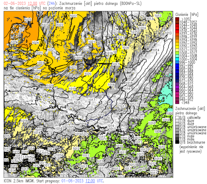
Task: Select the 1048-1052 pressure legend swatch
Action: pyautogui.click(x=177, y=22)
